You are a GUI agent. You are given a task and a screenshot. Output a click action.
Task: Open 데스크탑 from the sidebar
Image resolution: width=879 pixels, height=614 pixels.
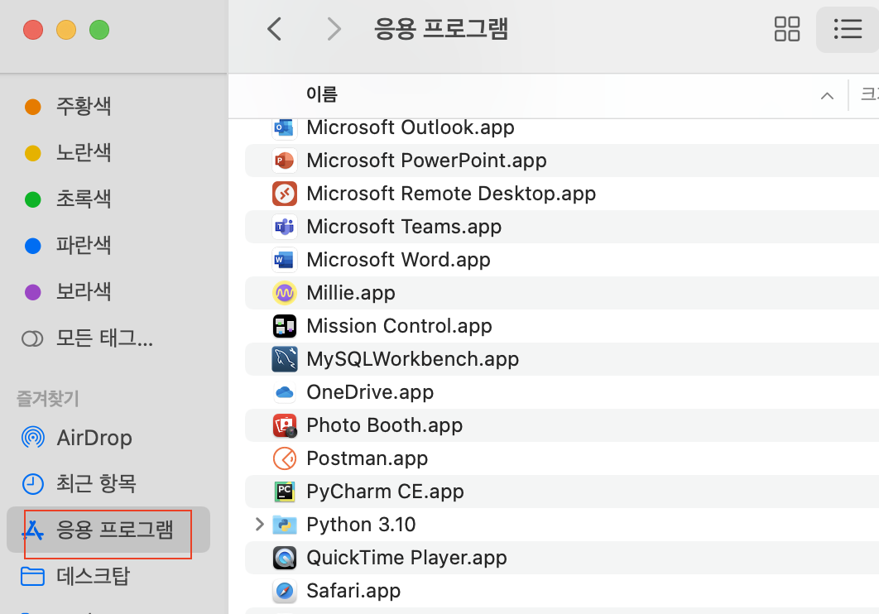pyautogui.click(x=93, y=576)
